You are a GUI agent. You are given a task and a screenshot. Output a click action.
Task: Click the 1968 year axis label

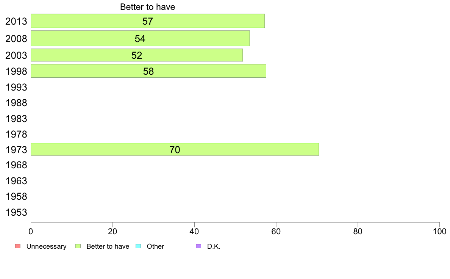[x=16, y=165]
